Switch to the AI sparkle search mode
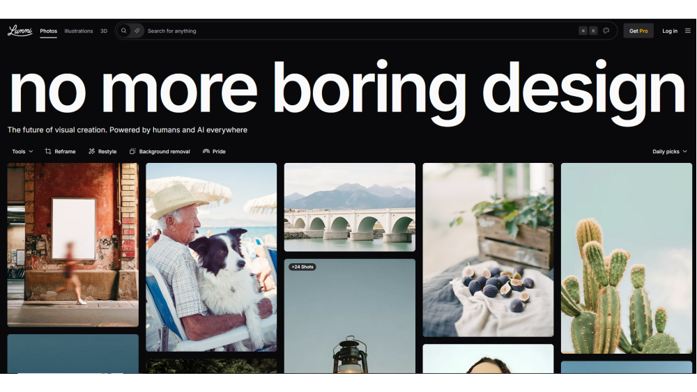 (x=137, y=31)
